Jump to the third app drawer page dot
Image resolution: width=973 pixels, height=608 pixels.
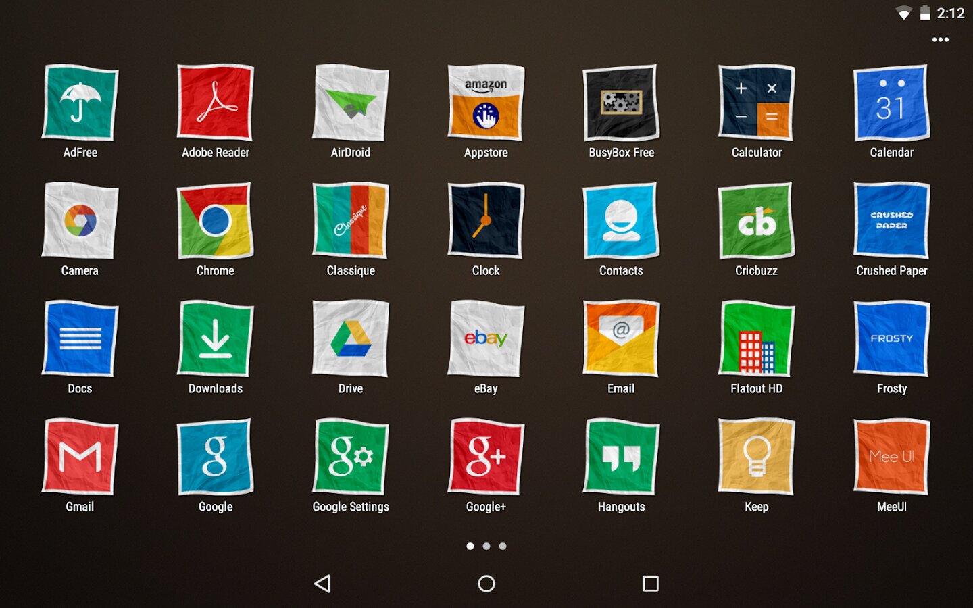point(503,546)
